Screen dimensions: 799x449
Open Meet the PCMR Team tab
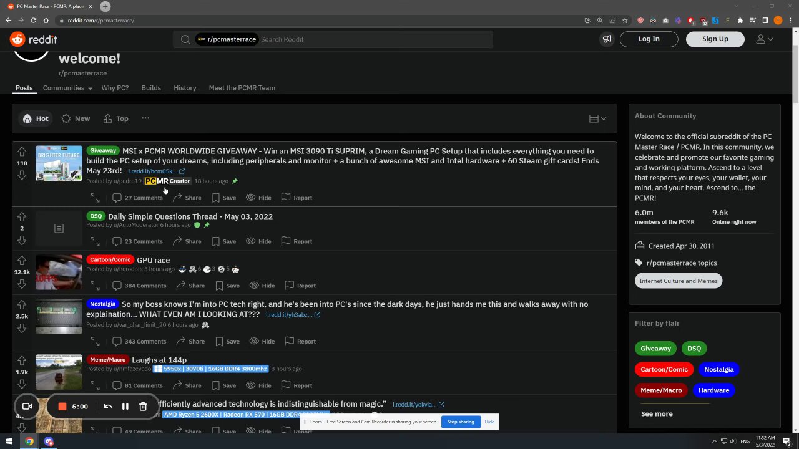click(242, 88)
